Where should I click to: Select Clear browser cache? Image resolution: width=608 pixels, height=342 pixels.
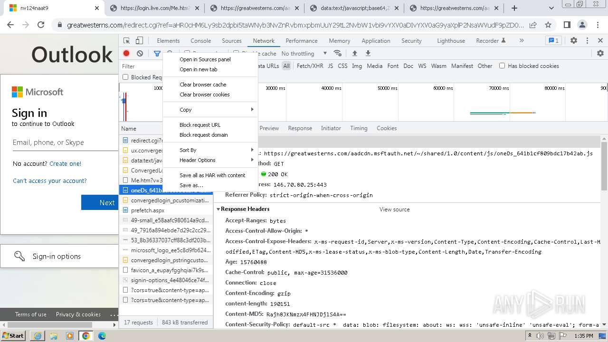tap(210, 85)
